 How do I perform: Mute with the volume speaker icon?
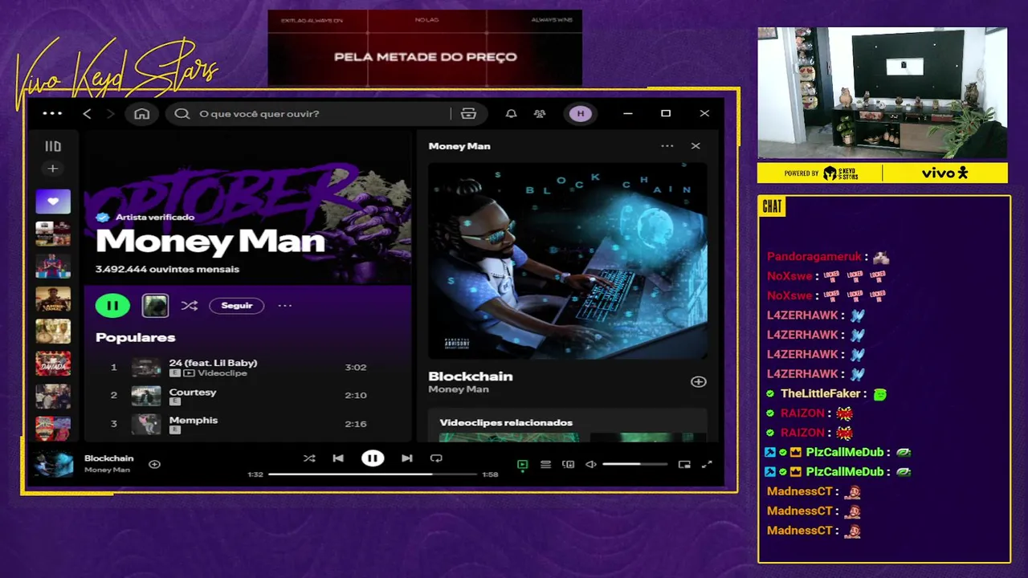point(591,464)
